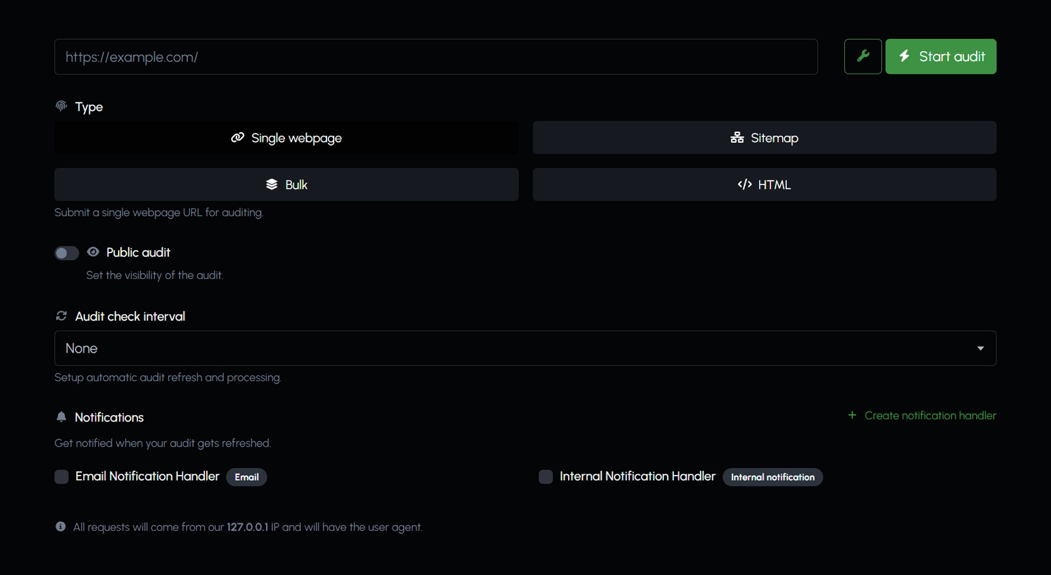This screenshot has height=575, width=1051.
Task: Click the eye icon beside Public audit
Action: pos(93,252)
